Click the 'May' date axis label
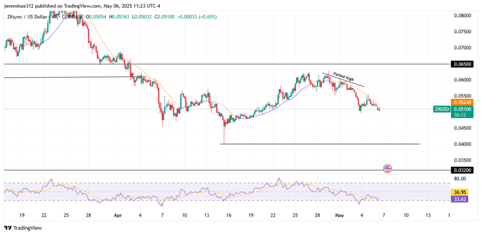The width and height of the screenshot is (482, 235). pos(339,215)
